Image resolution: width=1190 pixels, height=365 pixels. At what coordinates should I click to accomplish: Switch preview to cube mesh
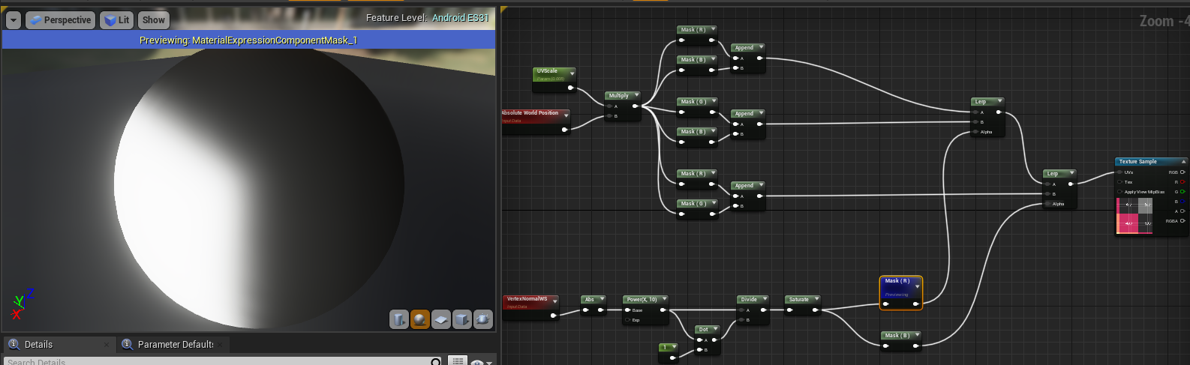click(462, 320)
